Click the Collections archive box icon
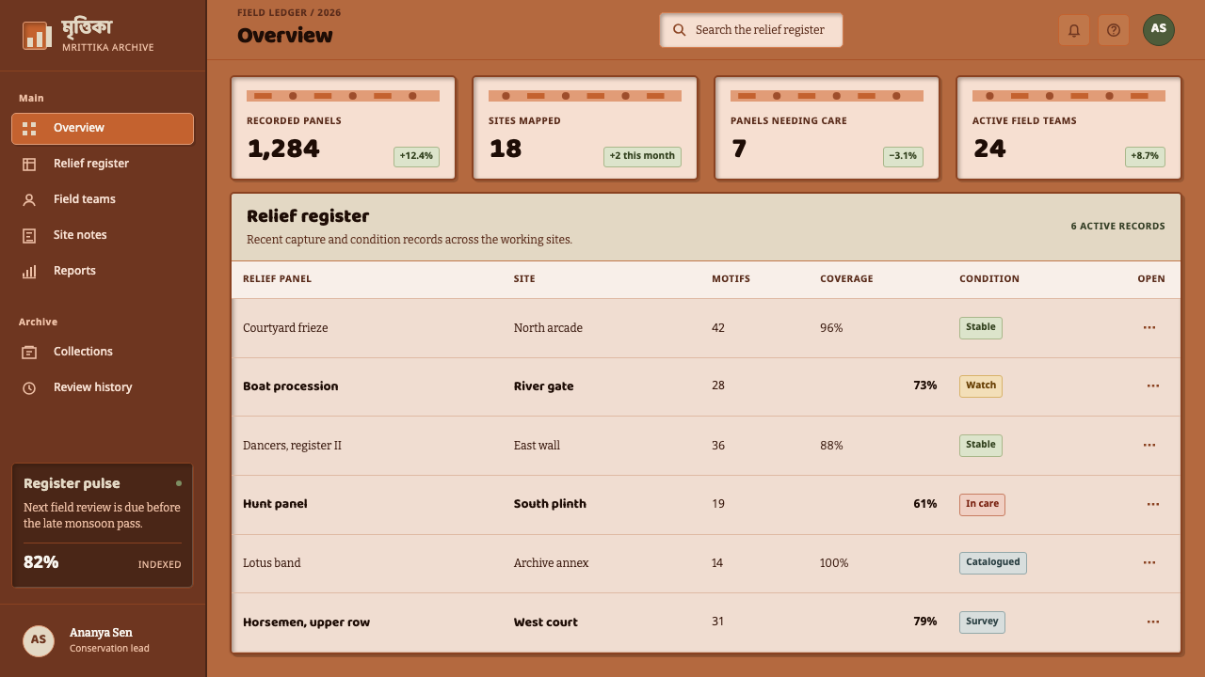This screenshot has width=1205, height=677. [x=29, y=353]
